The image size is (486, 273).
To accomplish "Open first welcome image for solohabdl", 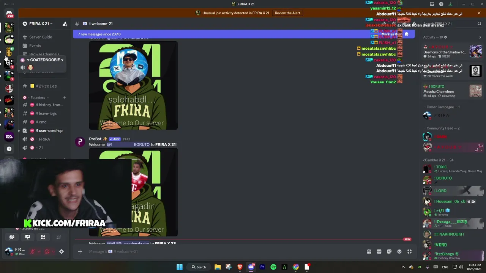I will (x=133, y=85).
